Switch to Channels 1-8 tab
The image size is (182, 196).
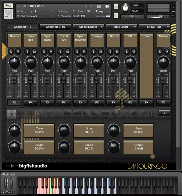[23, 27]
